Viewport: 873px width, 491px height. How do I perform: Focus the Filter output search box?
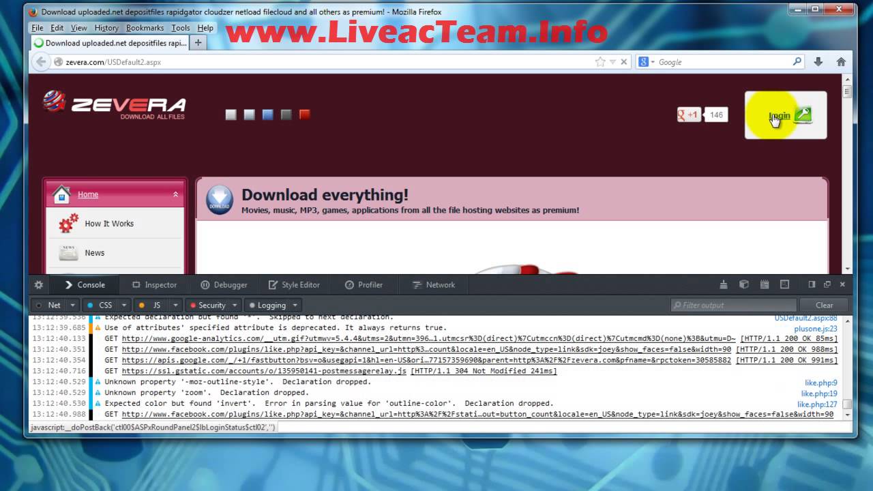click(x=733, y=305)
